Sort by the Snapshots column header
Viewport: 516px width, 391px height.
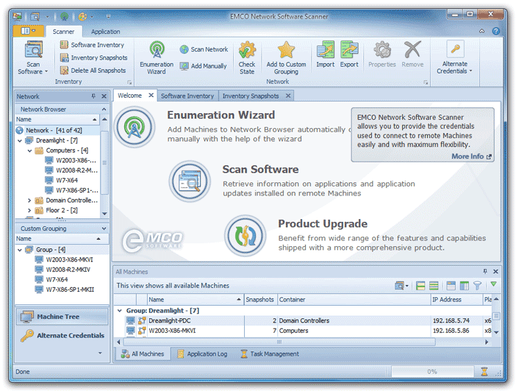pos(260,299)
